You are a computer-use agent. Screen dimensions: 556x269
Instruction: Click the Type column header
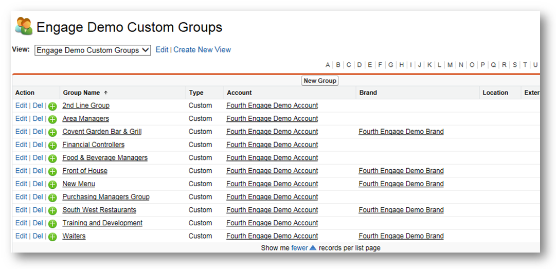[196, 93]
